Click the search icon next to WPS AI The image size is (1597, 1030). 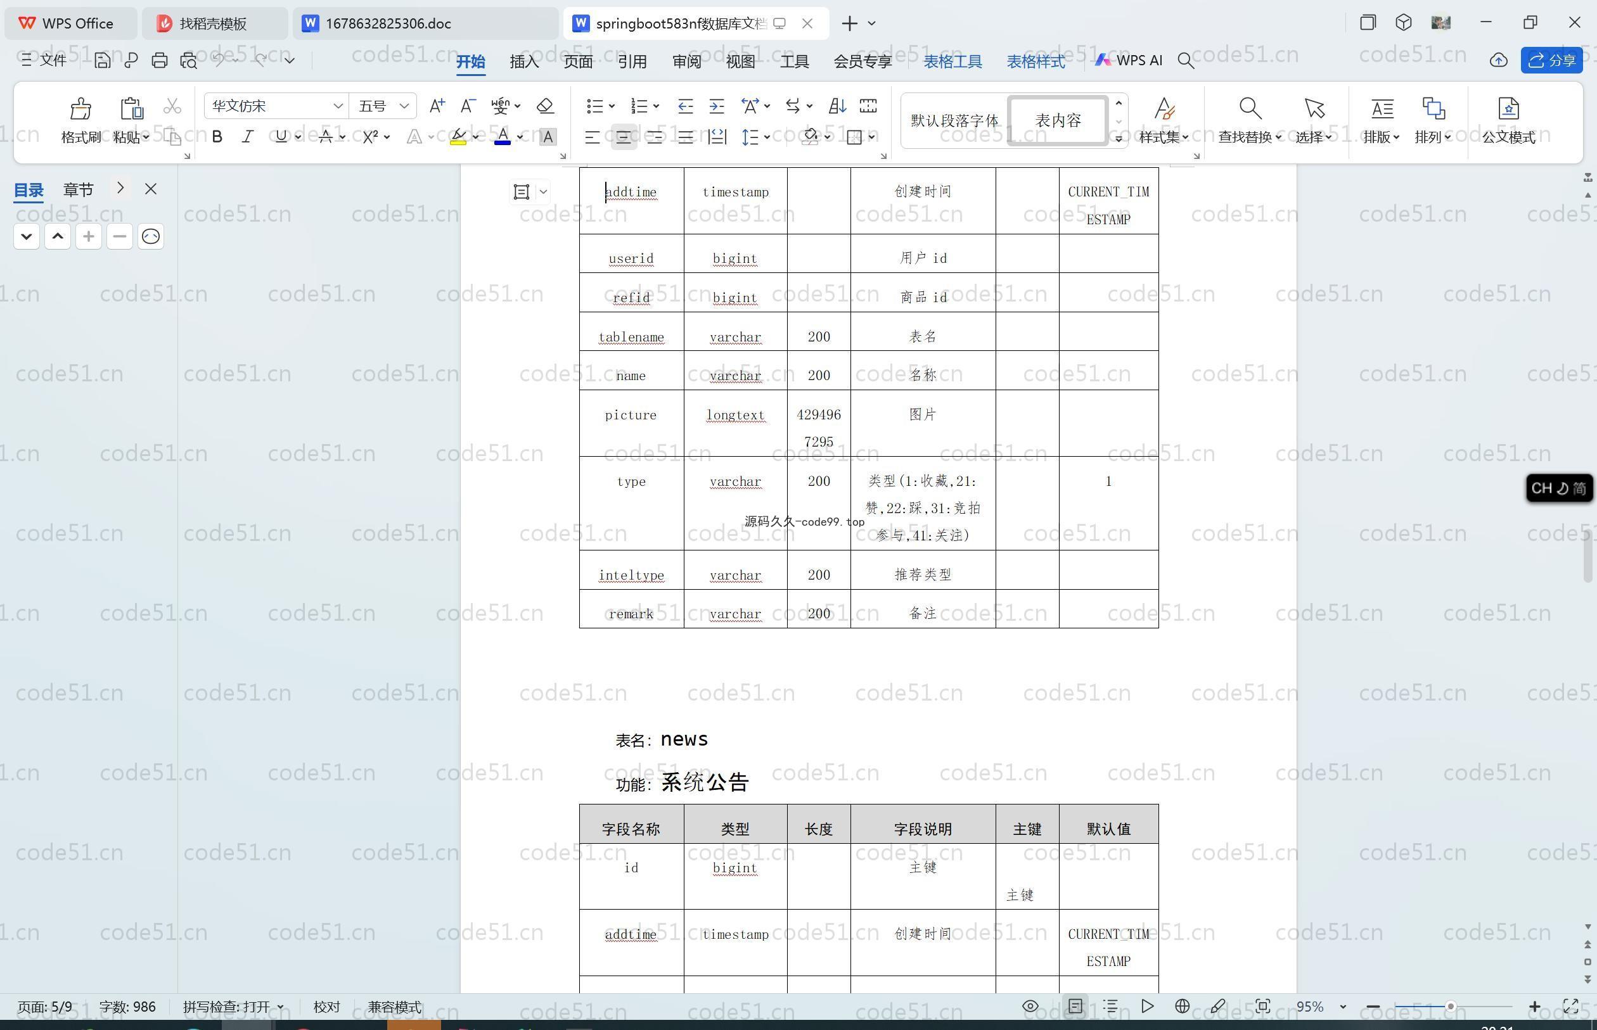[x=1186, y=61]
